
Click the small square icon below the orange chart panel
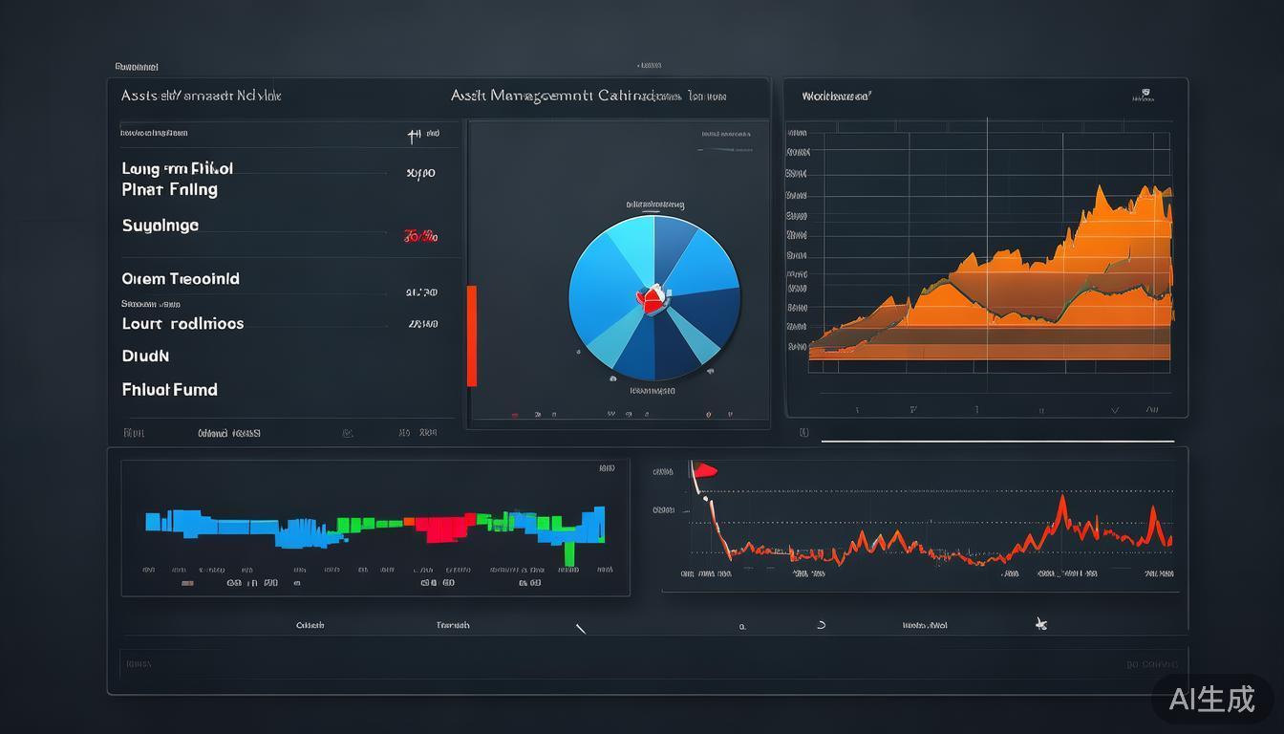click(x=803, y=433)
